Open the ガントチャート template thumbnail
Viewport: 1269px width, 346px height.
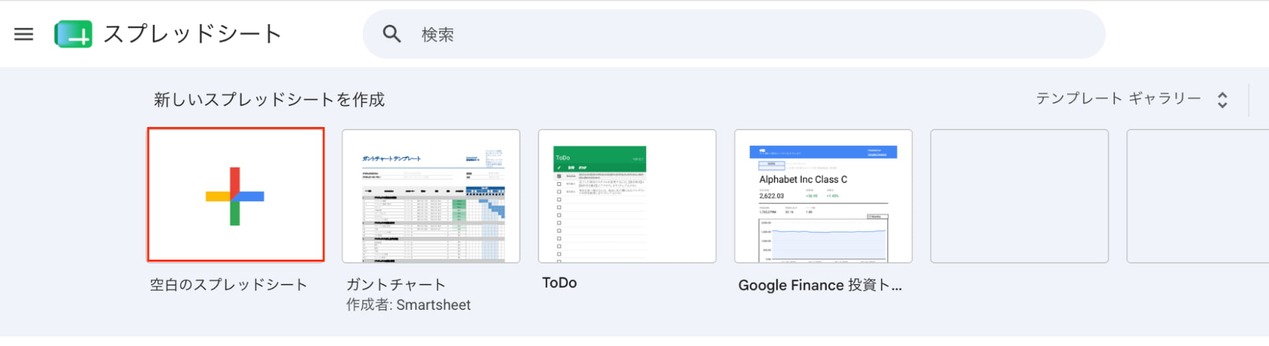tap(431, 196)
